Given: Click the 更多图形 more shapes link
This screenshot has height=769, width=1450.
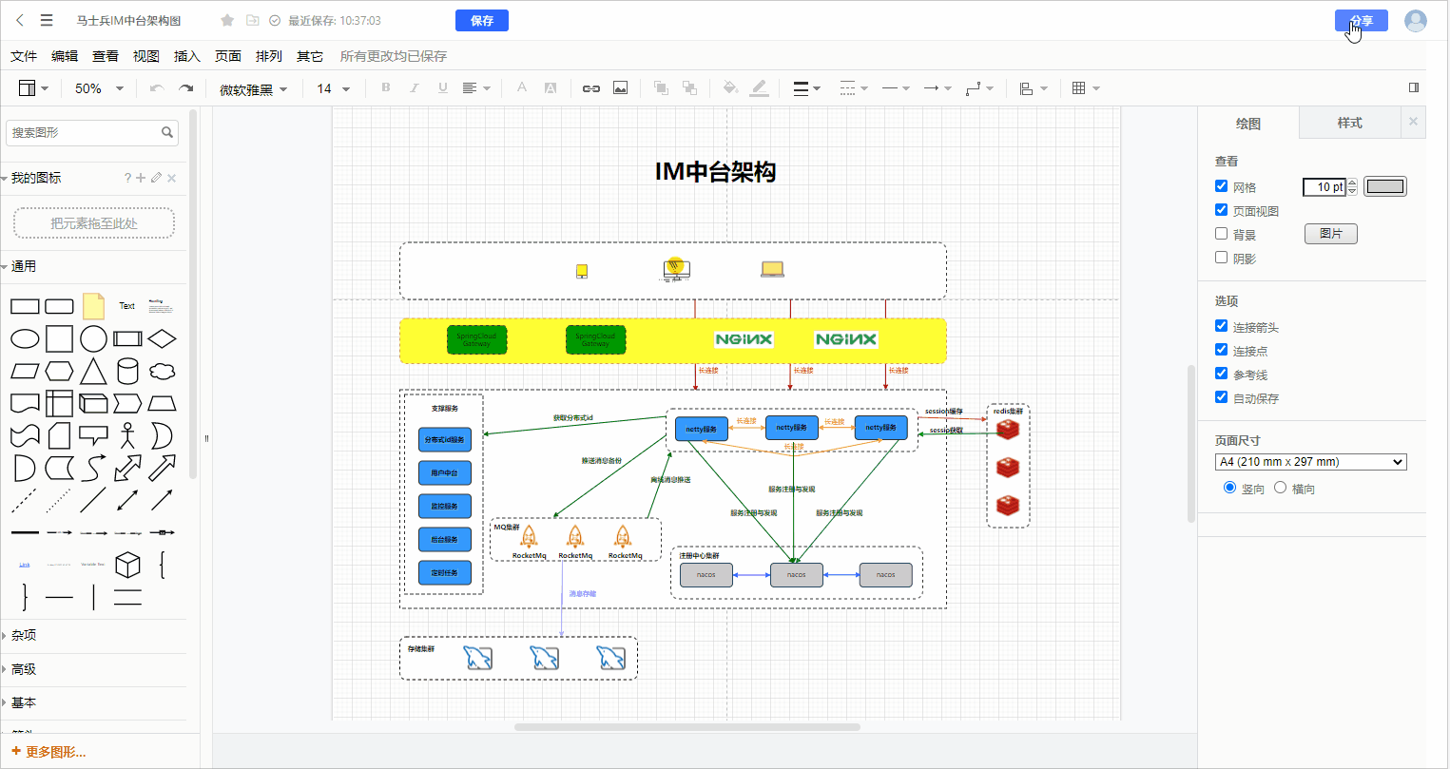Looking at the screenshot, I should coord(49,752).
